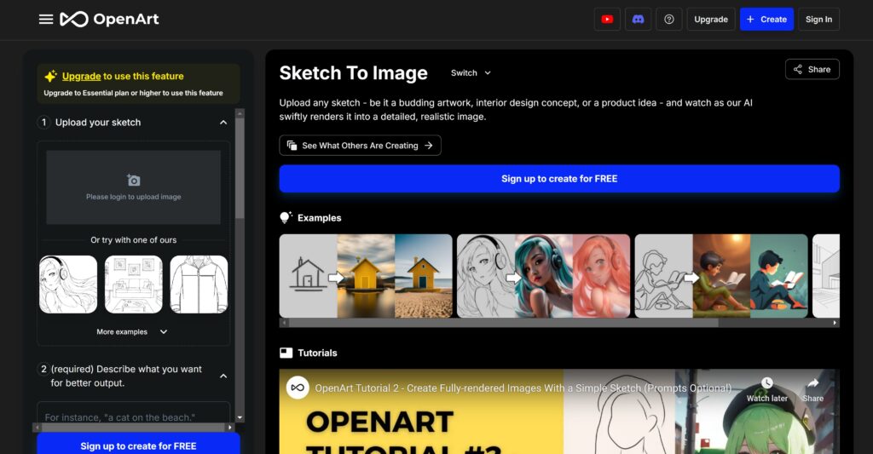The image size is (873, 454).
Task: Click the video Share arrow icon
Action: click(812, 382)
